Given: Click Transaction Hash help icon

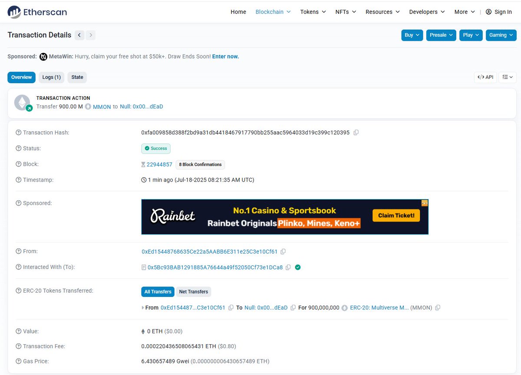Looking at the screenshot, I should tap(18, 133).
